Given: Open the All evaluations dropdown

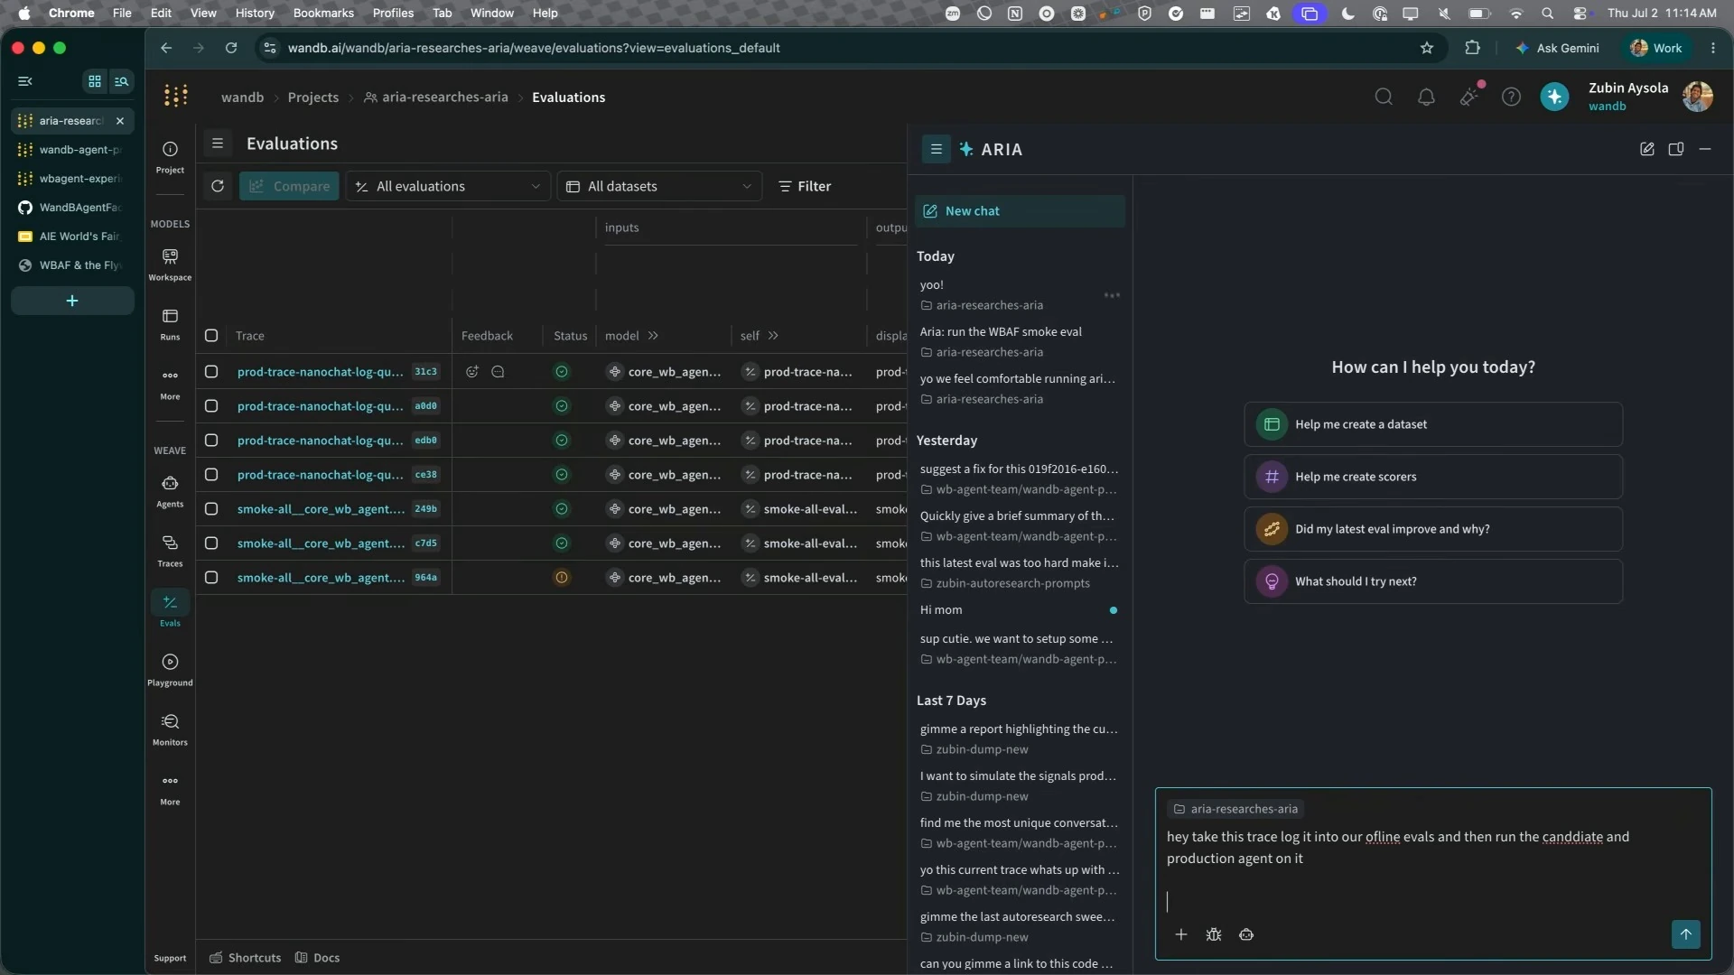Looking at the screenshot, I should 448,186.
